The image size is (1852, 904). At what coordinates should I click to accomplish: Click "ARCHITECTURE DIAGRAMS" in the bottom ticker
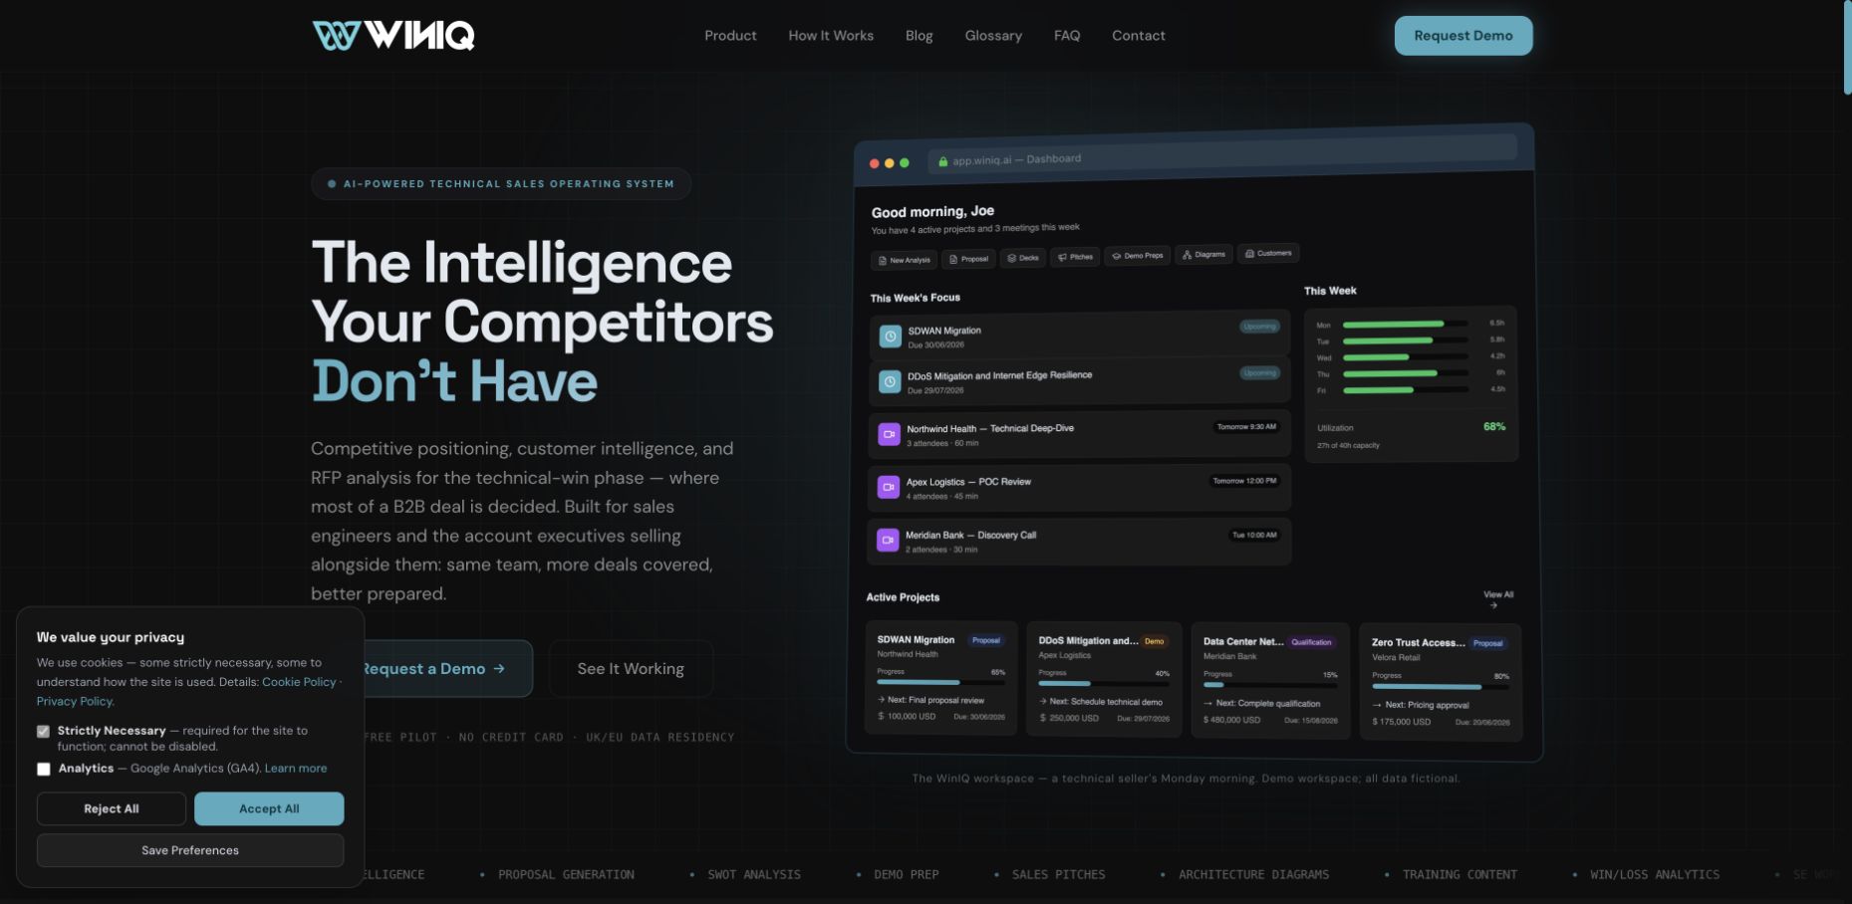pyautogui.click(x=1253, y=875)
